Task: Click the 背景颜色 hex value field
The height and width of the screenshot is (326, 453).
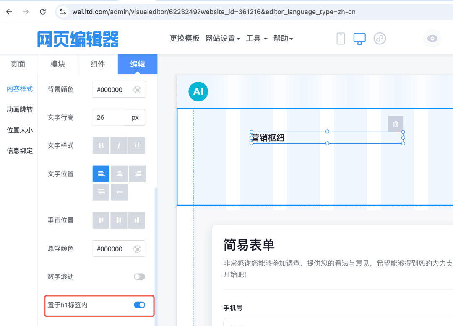Action: coord(119,90)
